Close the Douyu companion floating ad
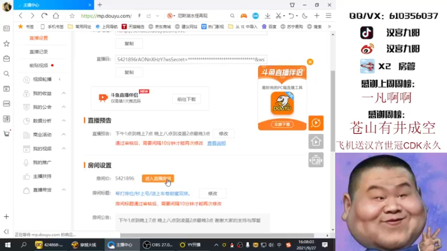Screen dimensions: 447x251 point(310,62)
